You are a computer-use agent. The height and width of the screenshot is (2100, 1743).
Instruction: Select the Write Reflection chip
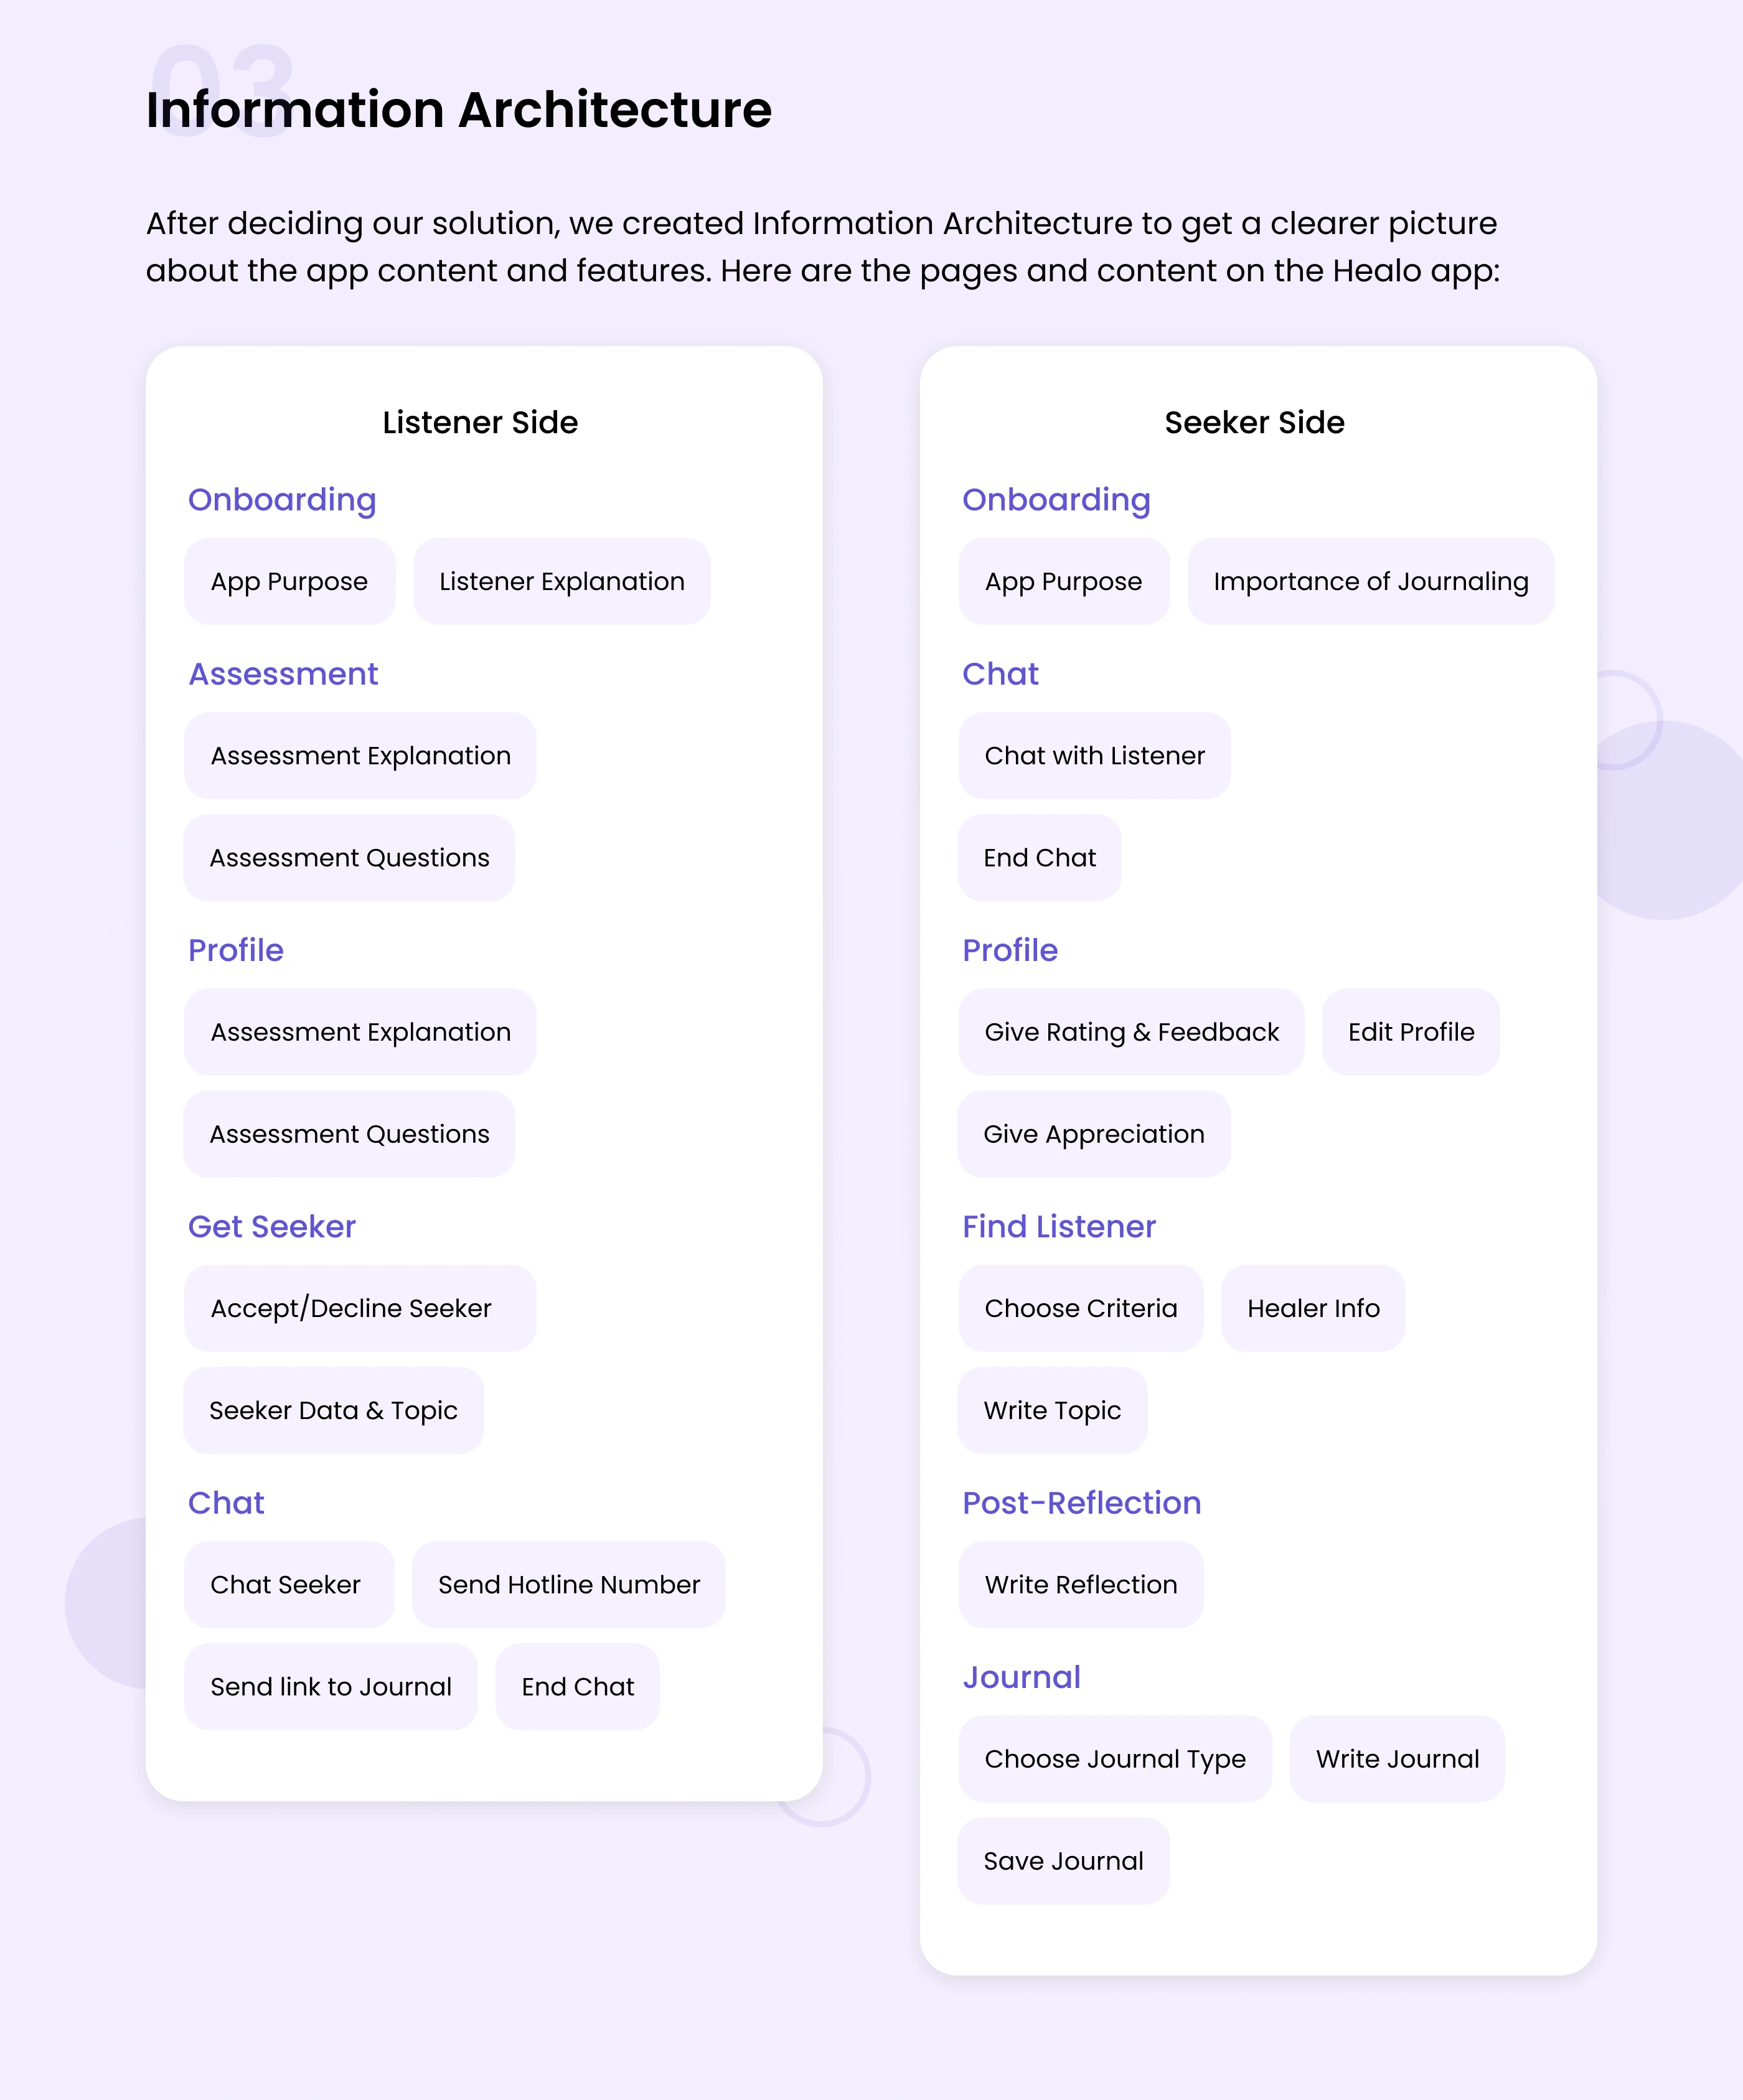[1080, 1585]
